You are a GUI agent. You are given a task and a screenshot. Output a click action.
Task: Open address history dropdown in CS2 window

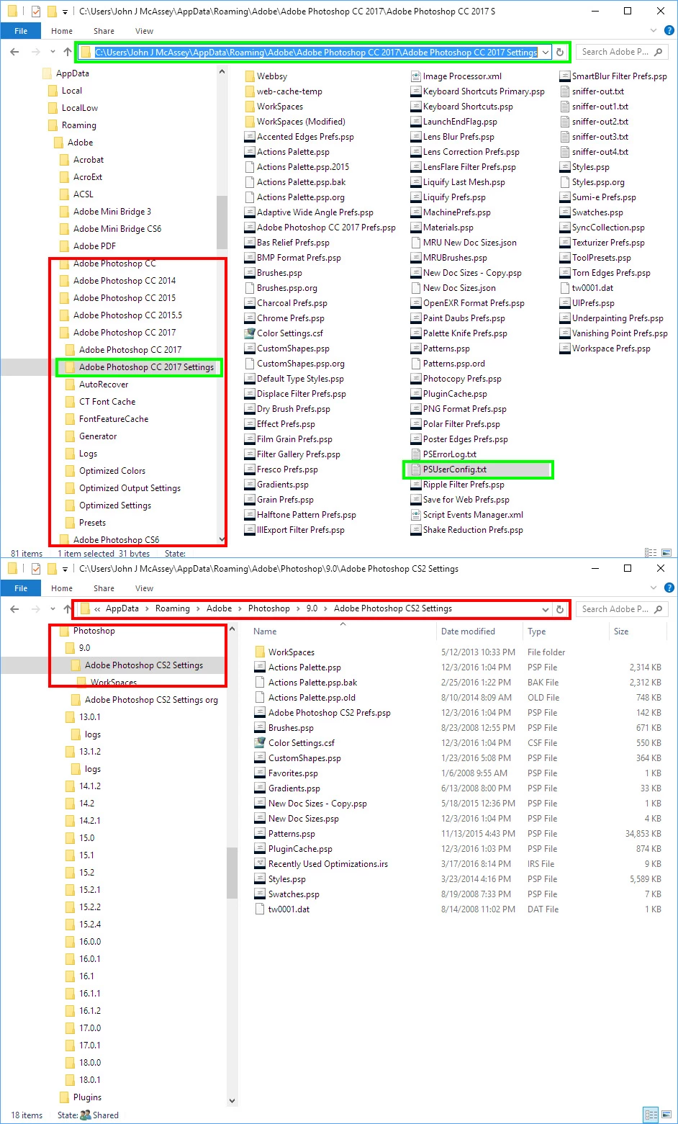(x=546, y=609)
